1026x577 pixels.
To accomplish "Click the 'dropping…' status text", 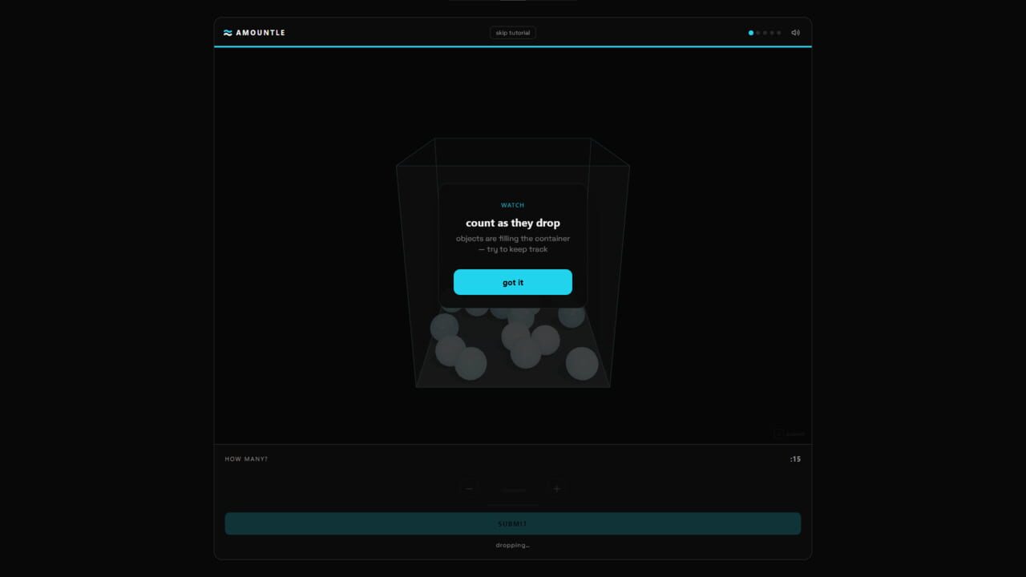I will click(x=513, y=545).
